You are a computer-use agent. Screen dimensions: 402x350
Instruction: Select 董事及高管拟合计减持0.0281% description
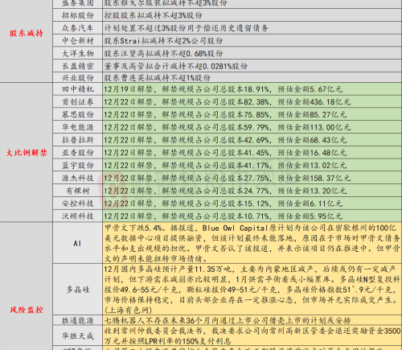(176, 66)
